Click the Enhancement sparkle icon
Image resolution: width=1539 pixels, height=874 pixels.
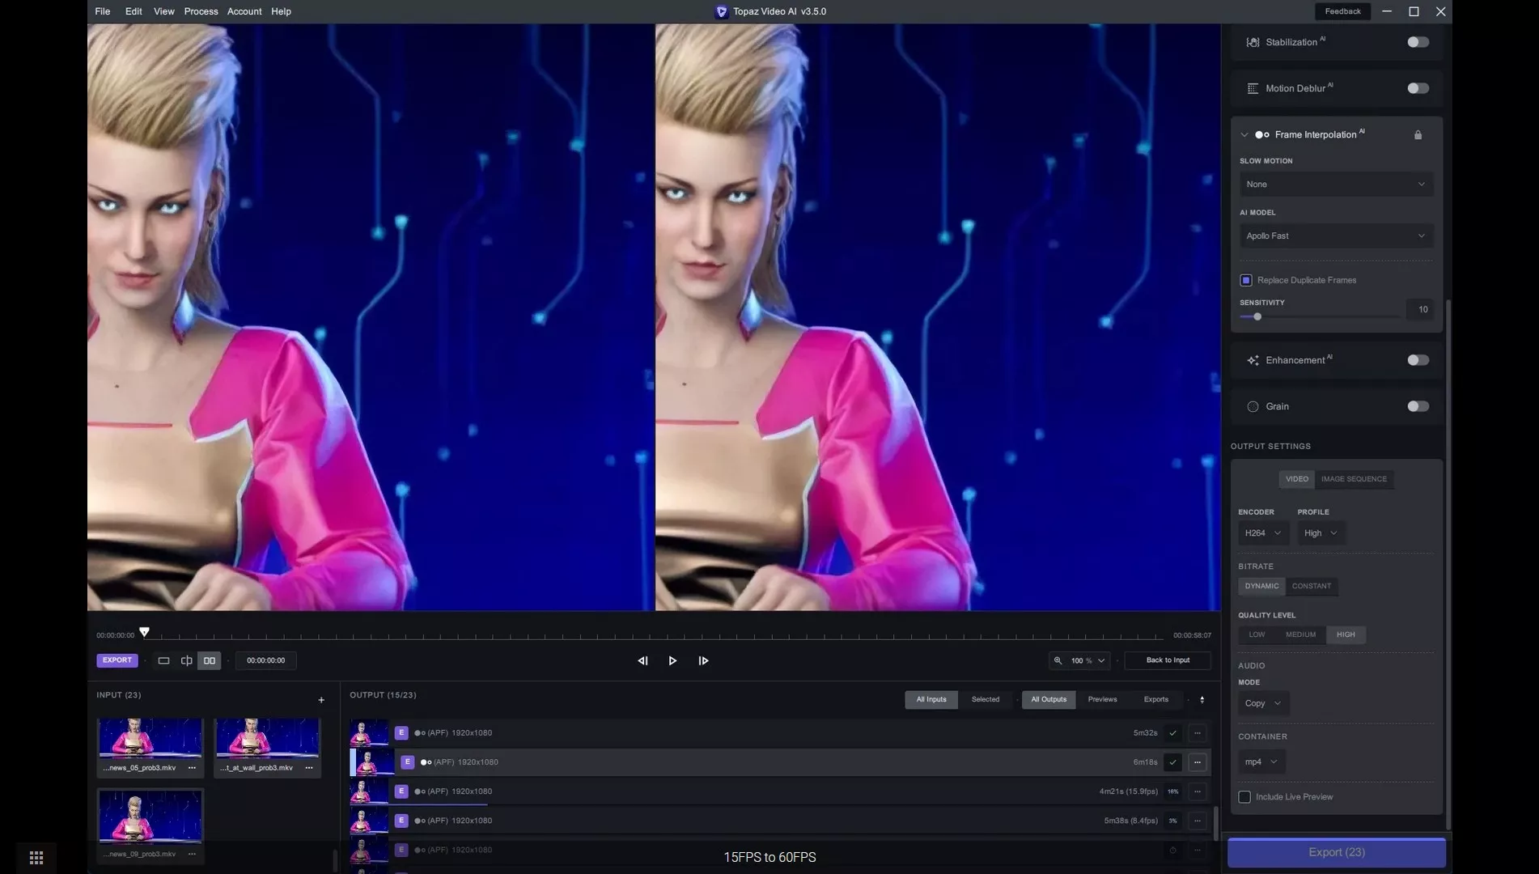[x=1253, y=360]
